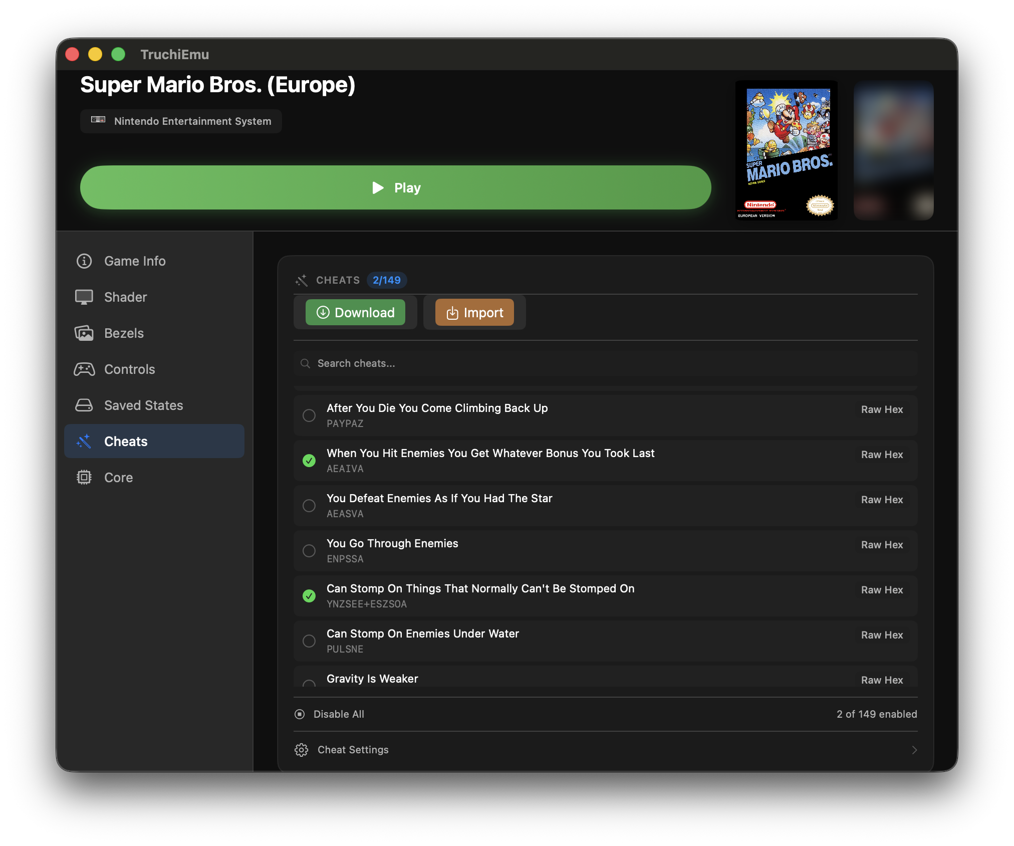Image resolution: width=1014 pixels, height=846 pixels.
Task: Close the TruchiEmu window
Action: (x=72, y=54)
